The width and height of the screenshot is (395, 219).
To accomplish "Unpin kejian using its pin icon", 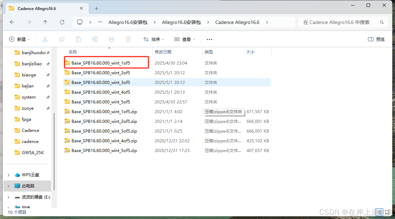I will point(48,86).
